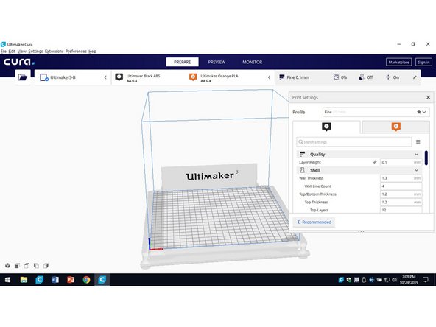This screenshot has height=327, width=436.
Task: Click the pencil edit icon in settings bar
Action: (415, 77)
